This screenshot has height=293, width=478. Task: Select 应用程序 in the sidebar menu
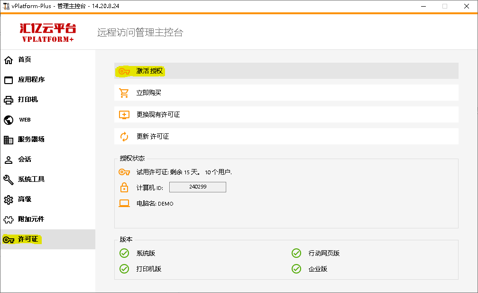pos(31,80)
